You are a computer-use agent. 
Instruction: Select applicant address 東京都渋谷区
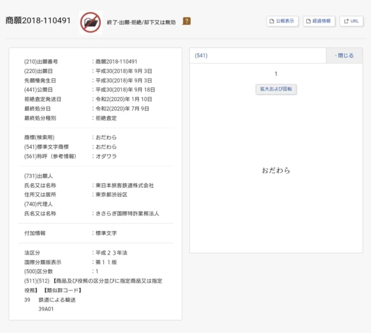[112, 195]
